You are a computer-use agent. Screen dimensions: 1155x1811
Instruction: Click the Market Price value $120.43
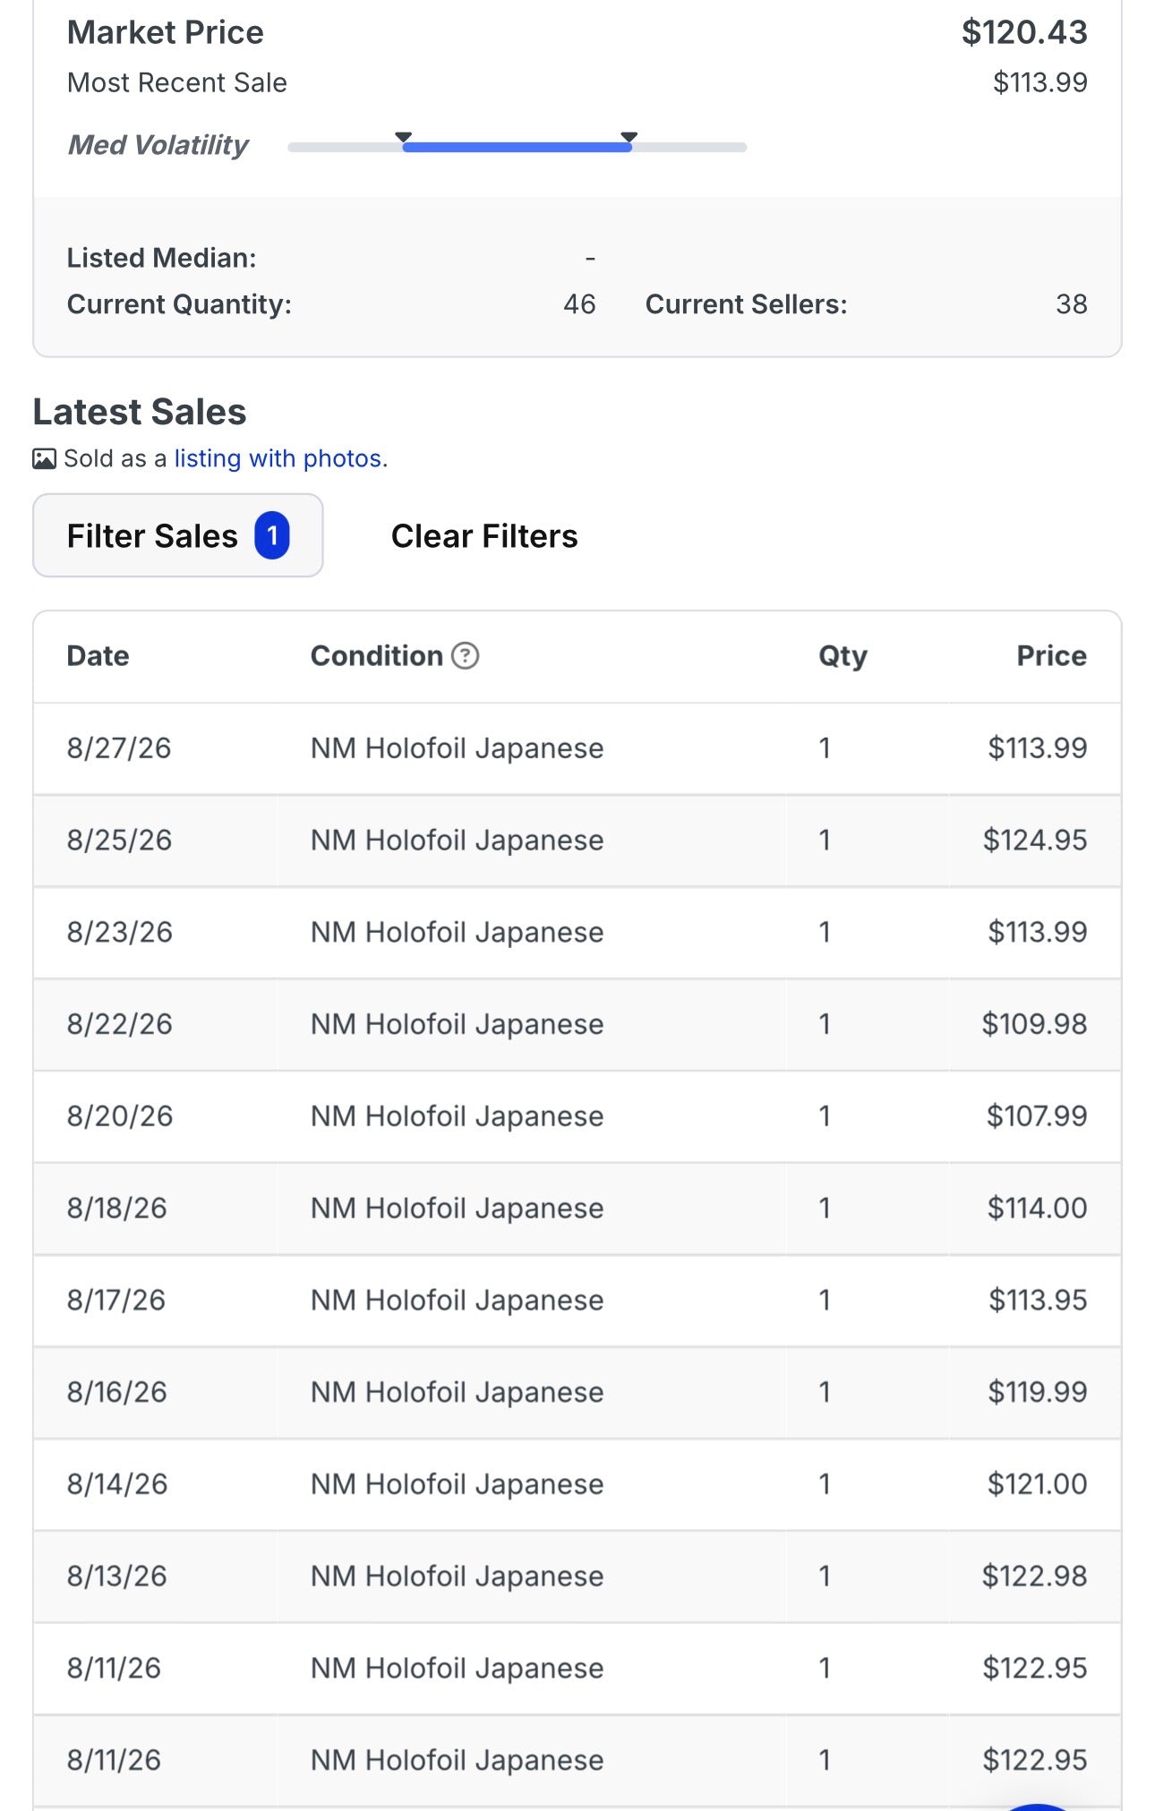(x=1024, y=32)
